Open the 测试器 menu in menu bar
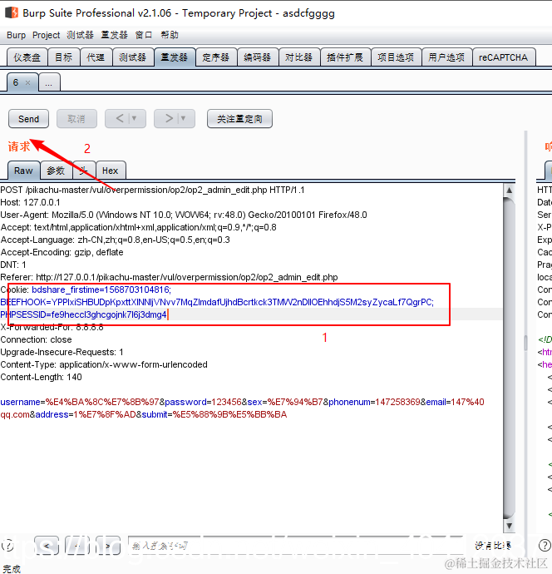 tap(80, 35)
